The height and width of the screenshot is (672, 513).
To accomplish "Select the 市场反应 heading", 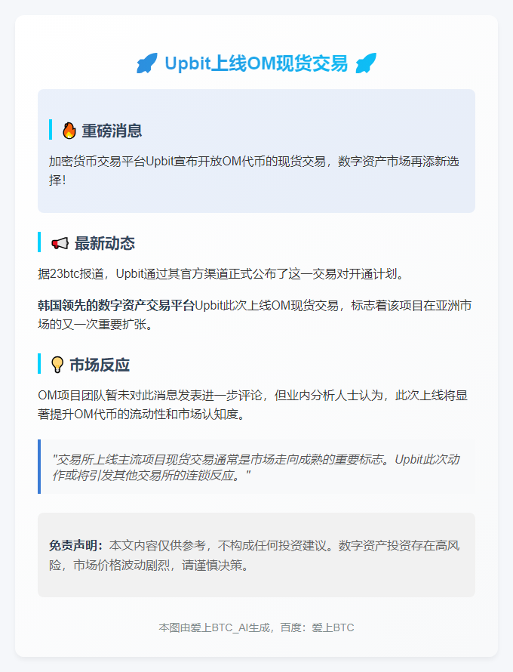I will [x=100, y=365].
